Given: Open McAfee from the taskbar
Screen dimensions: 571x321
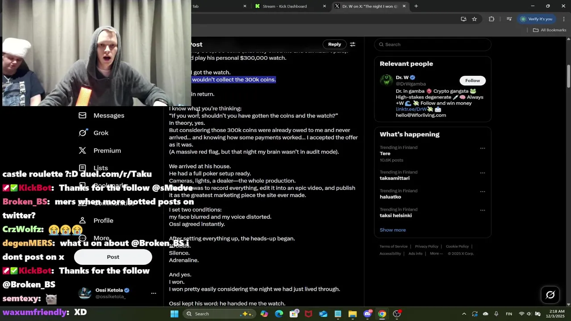Looking at the screenshot, I should (x=308, y=314).
